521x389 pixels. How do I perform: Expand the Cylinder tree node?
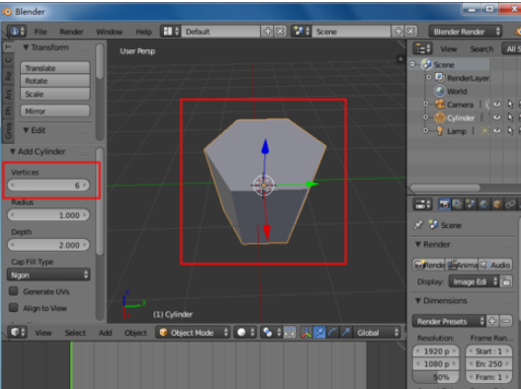pyautogui.click(x=426, y=117)
